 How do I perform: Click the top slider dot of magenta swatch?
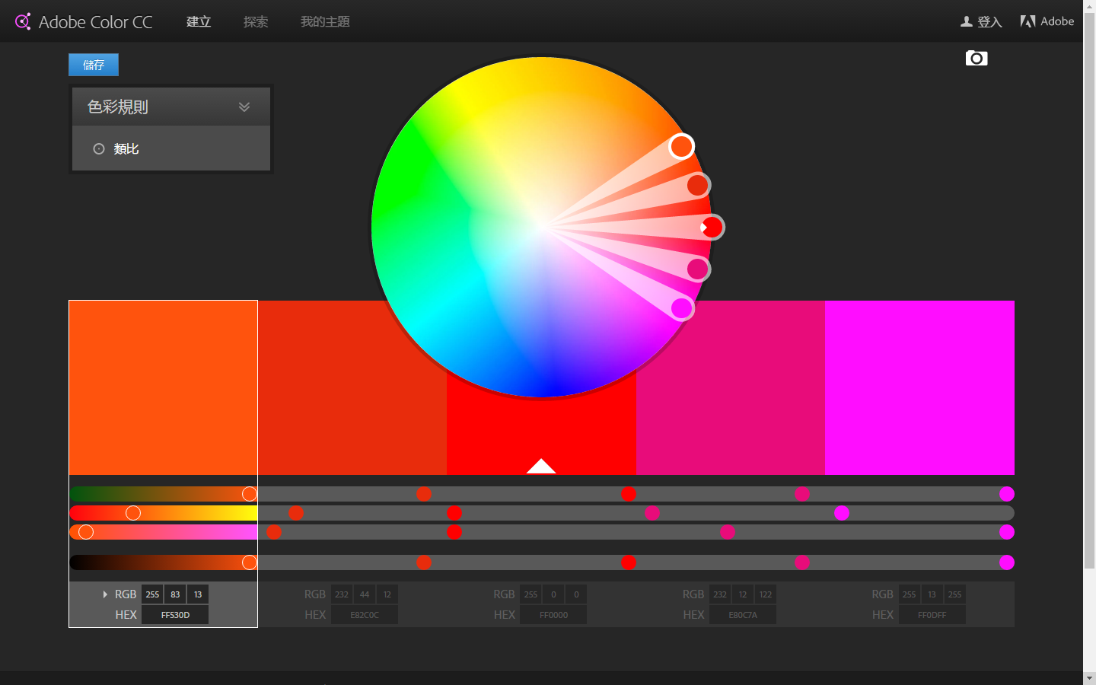coord(1007,494)
